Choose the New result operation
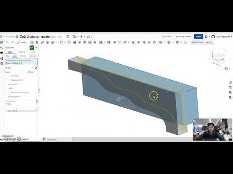This screenshot has height=174, width=233. tap(8, 56)
